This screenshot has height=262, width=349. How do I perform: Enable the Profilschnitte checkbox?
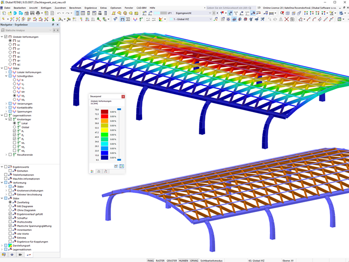pyautogui.click(x=10, y=222)
